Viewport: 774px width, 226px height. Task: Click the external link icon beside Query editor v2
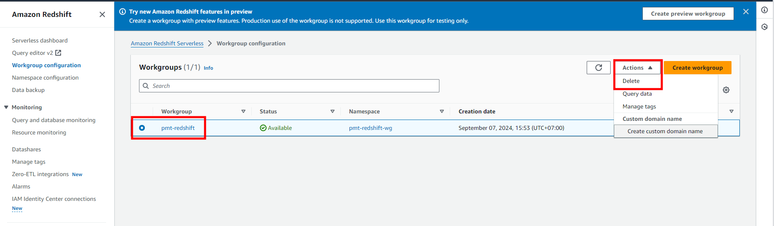(58, 53)
